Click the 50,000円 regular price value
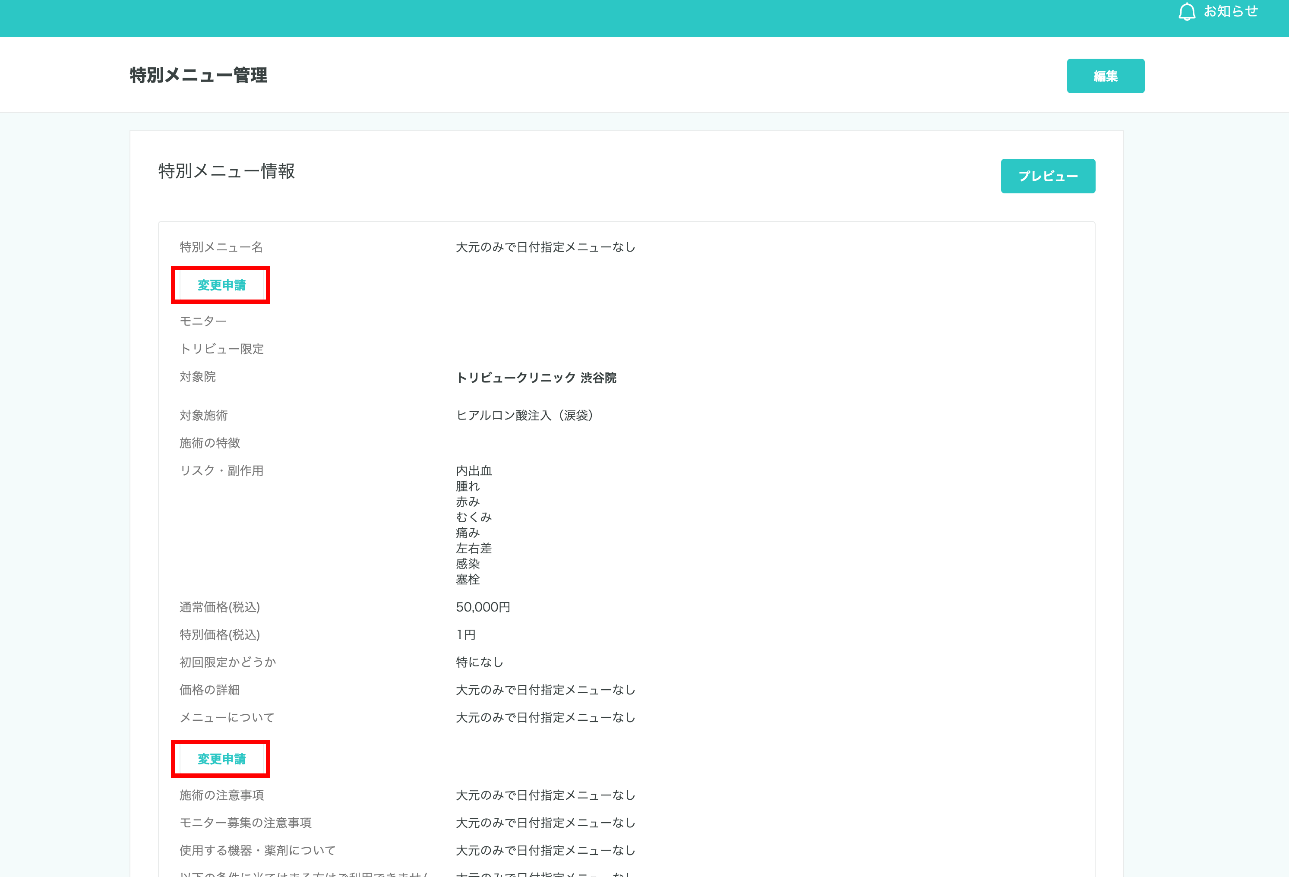This screenshot has width=1289, height=877. click(483, 607)
